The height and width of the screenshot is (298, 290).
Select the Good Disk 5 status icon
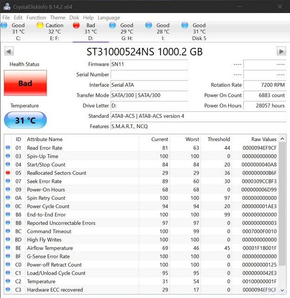[x=185, y=25]
